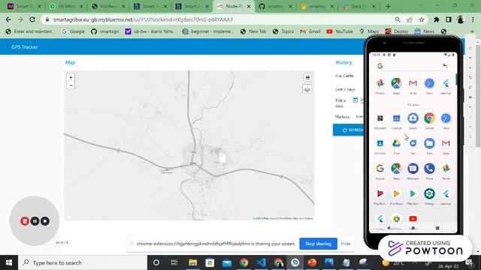Go forward in the browser
481x270 pixels.
20,19
